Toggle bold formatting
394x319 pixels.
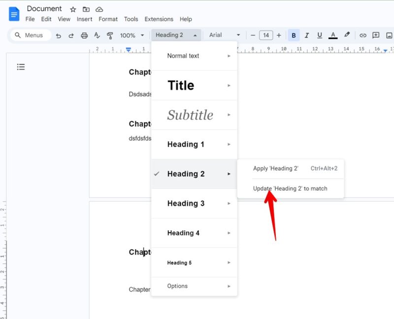tap(294, 35)
